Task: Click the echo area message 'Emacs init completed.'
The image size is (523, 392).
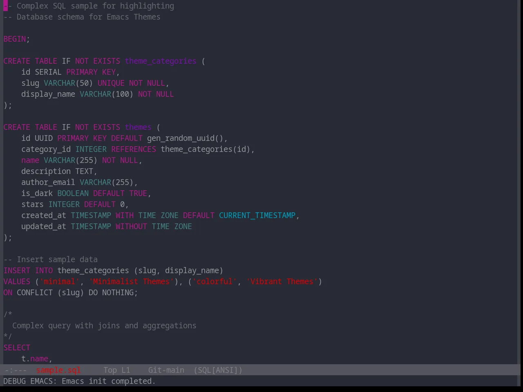Action: 109,381
